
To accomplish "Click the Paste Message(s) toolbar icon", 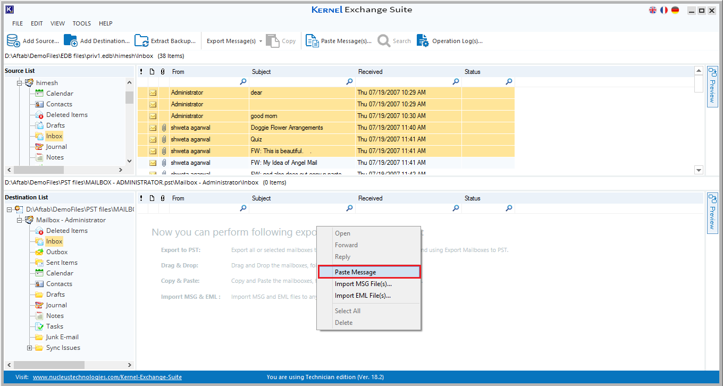I will (312, 41).
